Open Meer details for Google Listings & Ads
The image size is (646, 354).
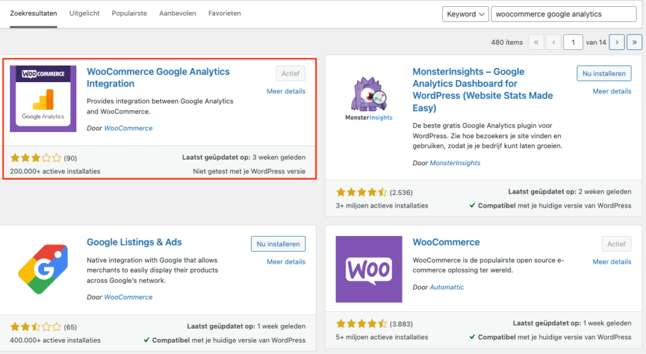click(x=286, y=262)
